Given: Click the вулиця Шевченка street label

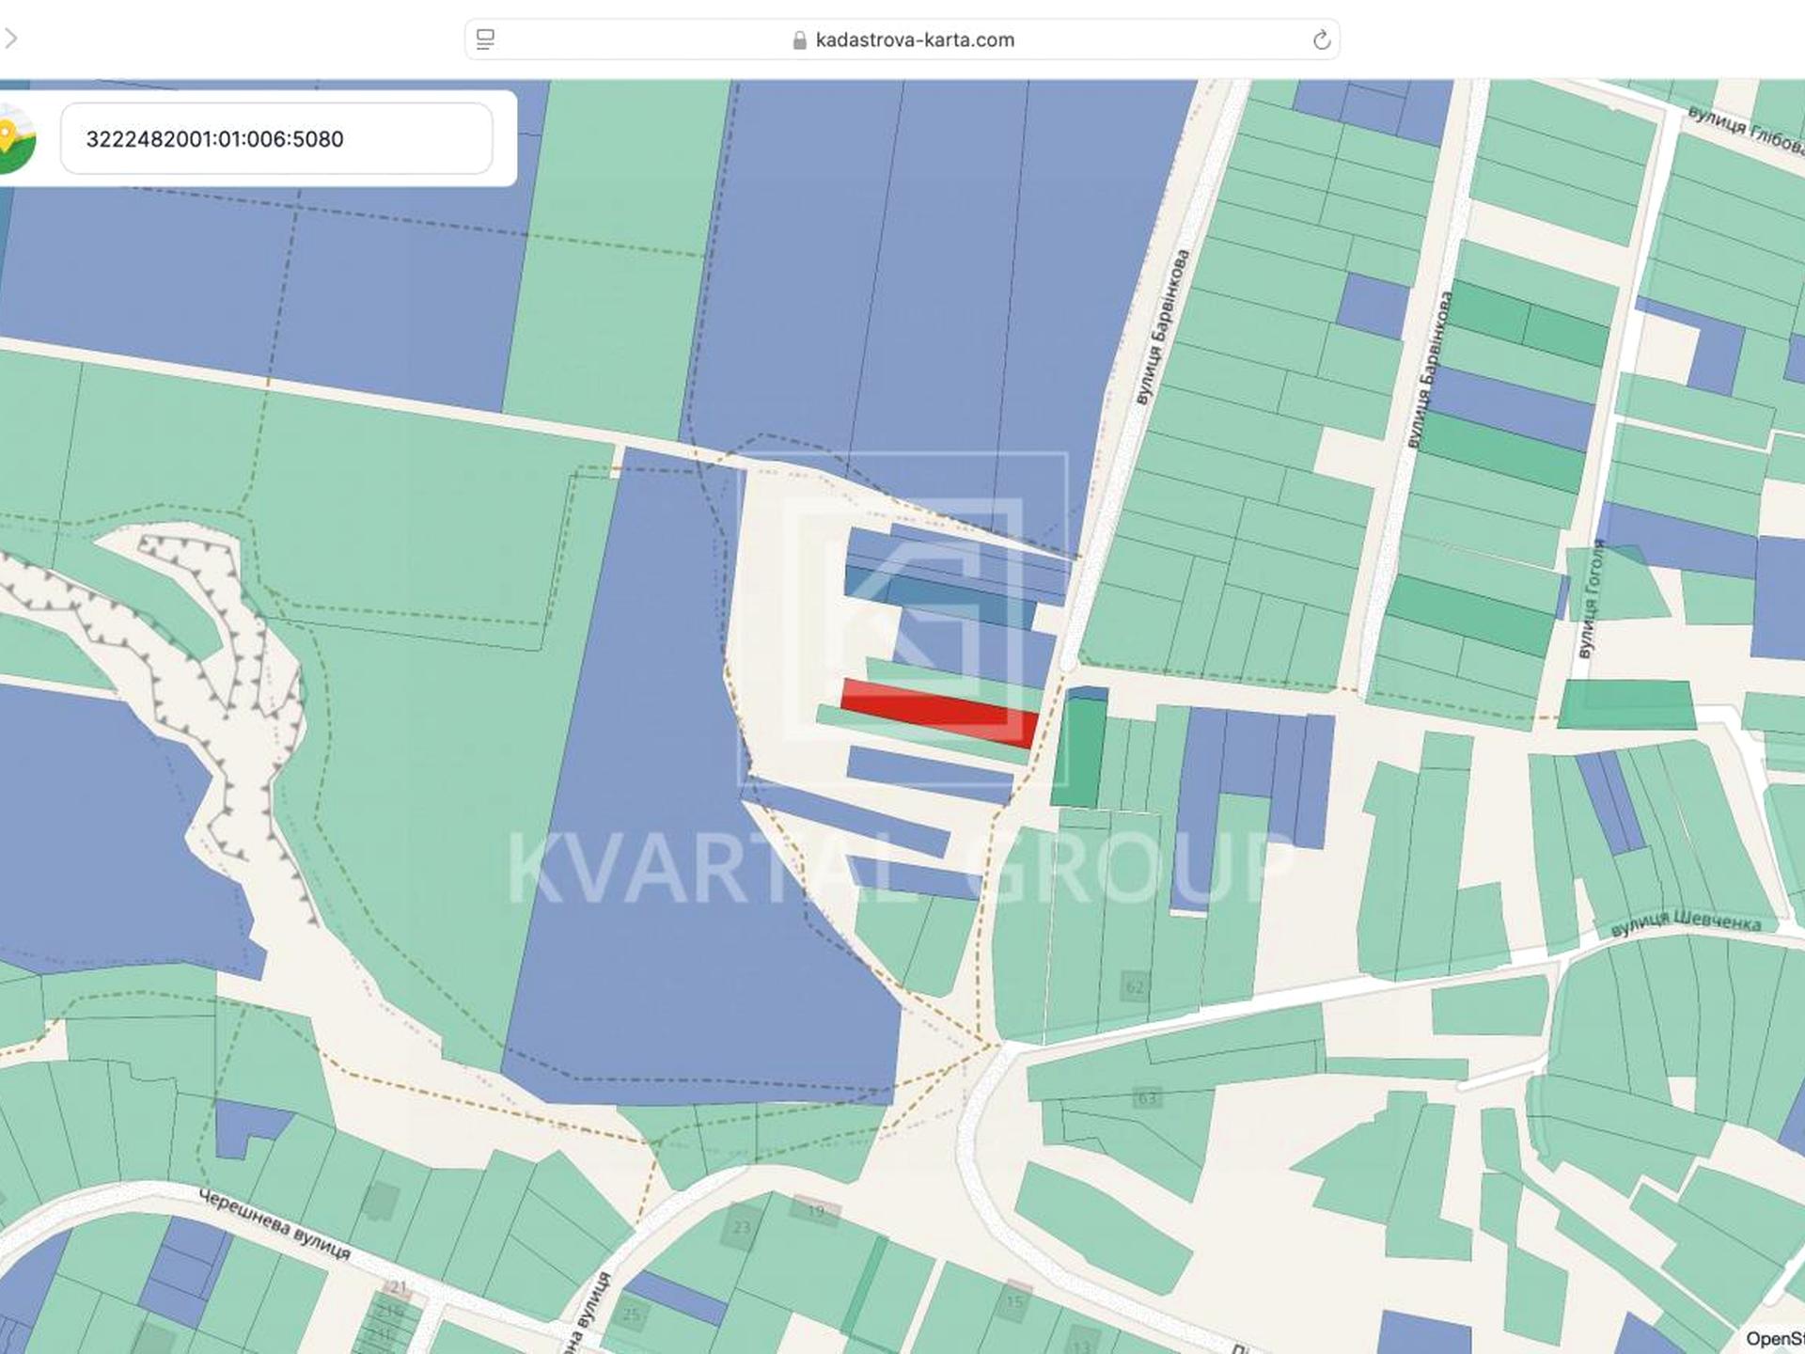Looking at the screenshot, I should (x=1685, y=923).
